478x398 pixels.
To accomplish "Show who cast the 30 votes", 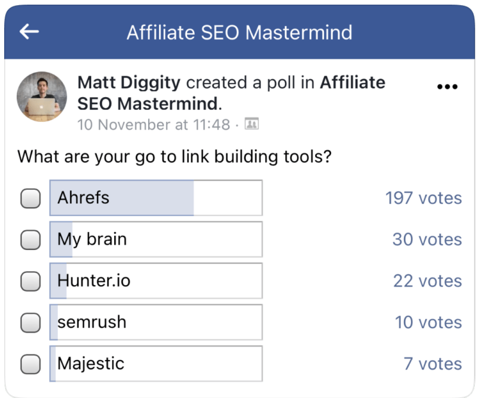I will [x=427, y=239].
